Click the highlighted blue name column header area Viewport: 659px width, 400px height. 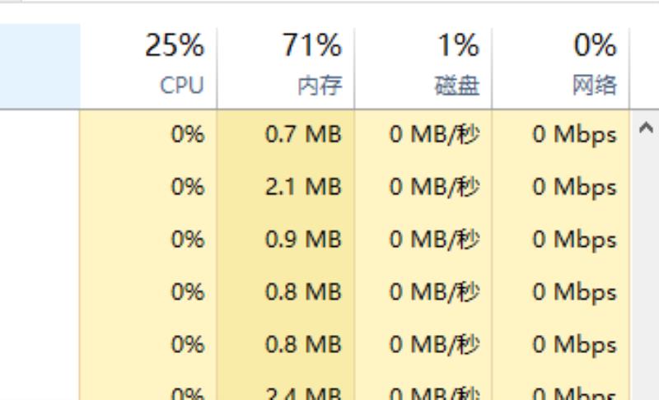point(40,66)
